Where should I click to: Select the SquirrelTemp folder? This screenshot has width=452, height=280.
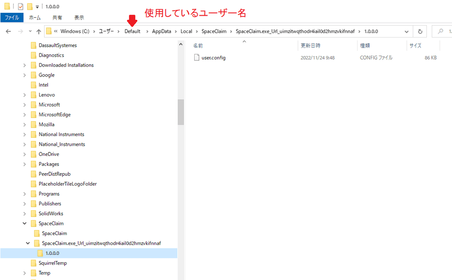tap(53, 263)
